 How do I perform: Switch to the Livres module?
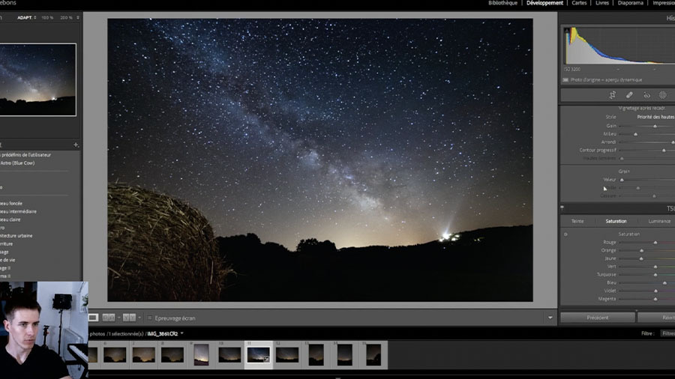pyautogui.click(x=602, y=3)
